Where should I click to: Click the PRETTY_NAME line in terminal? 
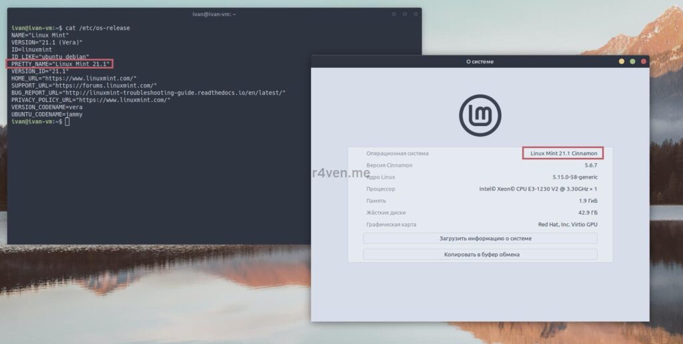pos(60,64)
